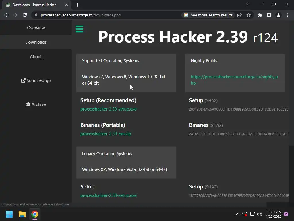Show hidden system tray icons
The height and width of the screenshot is (221, 294).
237,214
